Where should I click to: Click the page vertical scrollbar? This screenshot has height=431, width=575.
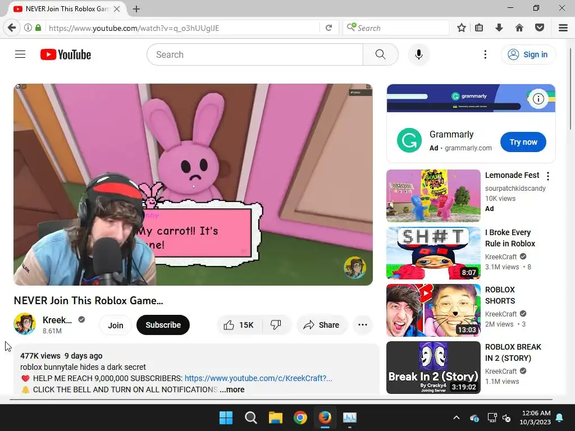[x=571, y=88]
